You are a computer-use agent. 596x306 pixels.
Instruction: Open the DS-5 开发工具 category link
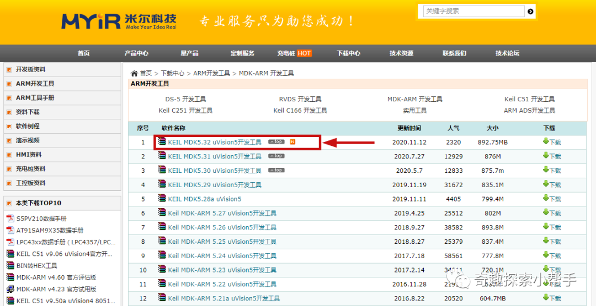(x=185, y=100)
